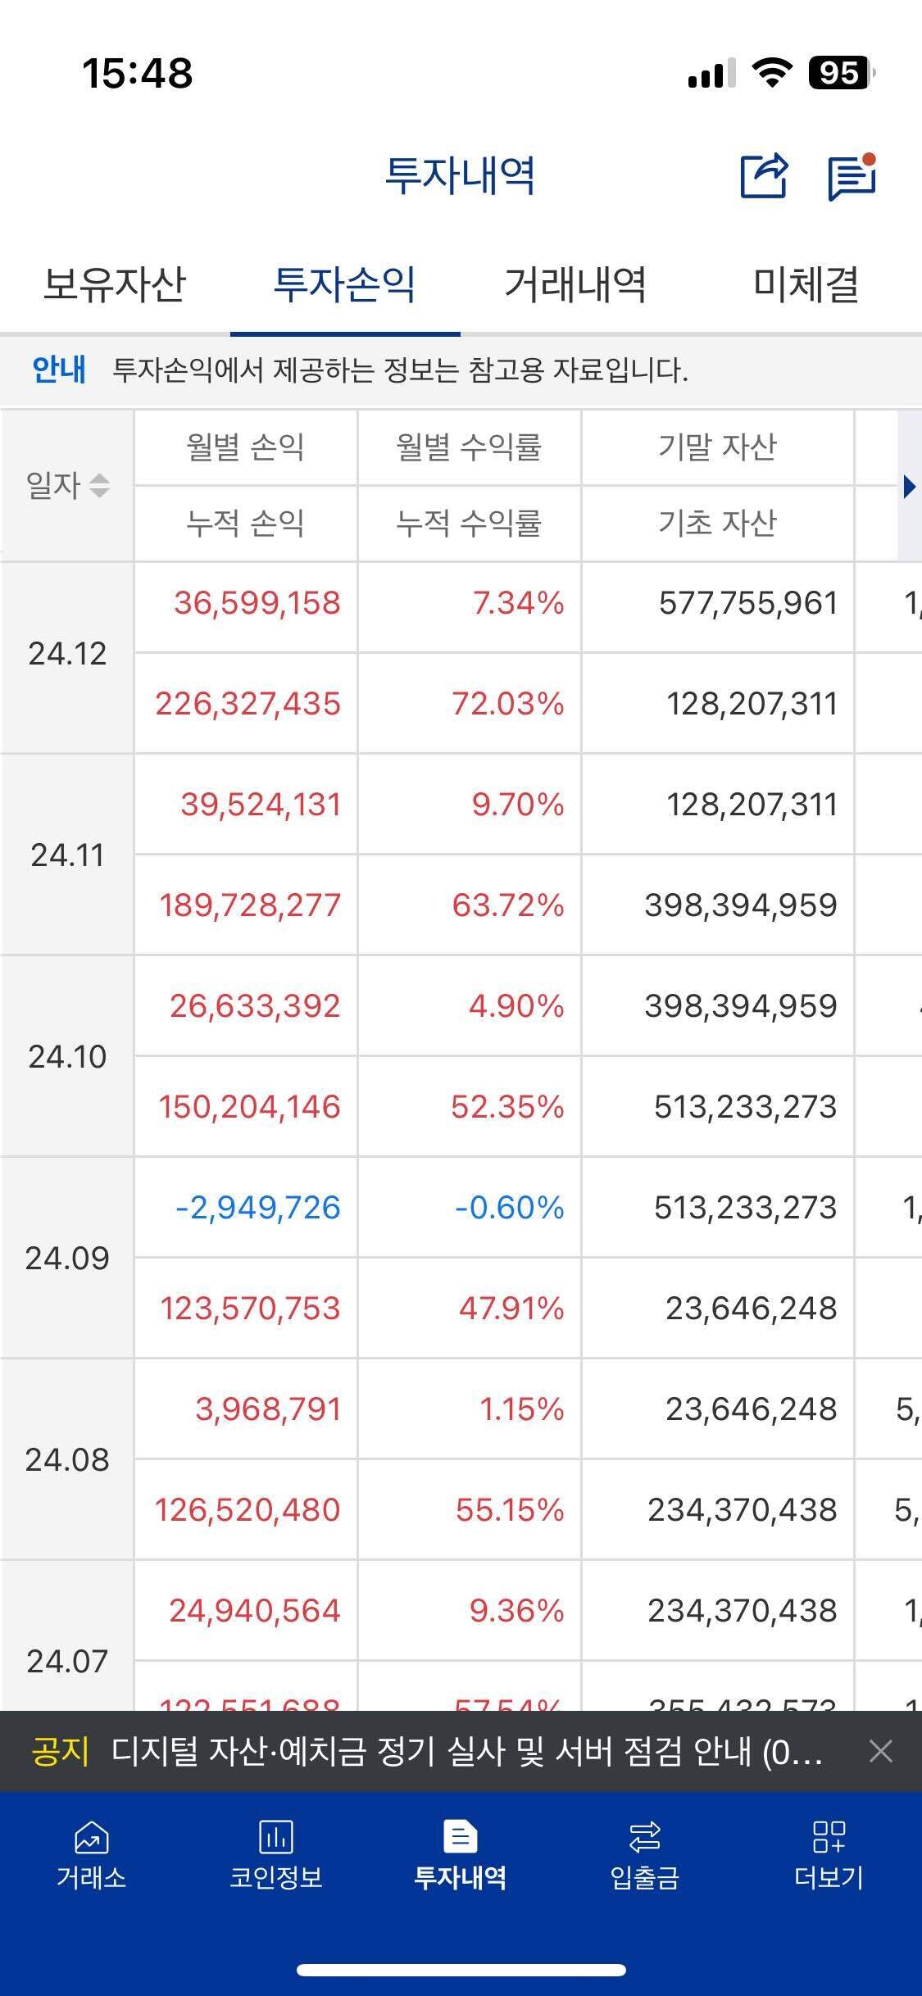Select the 24.09 date row
Screen dimensions: 922x1996
[67, 1258]
